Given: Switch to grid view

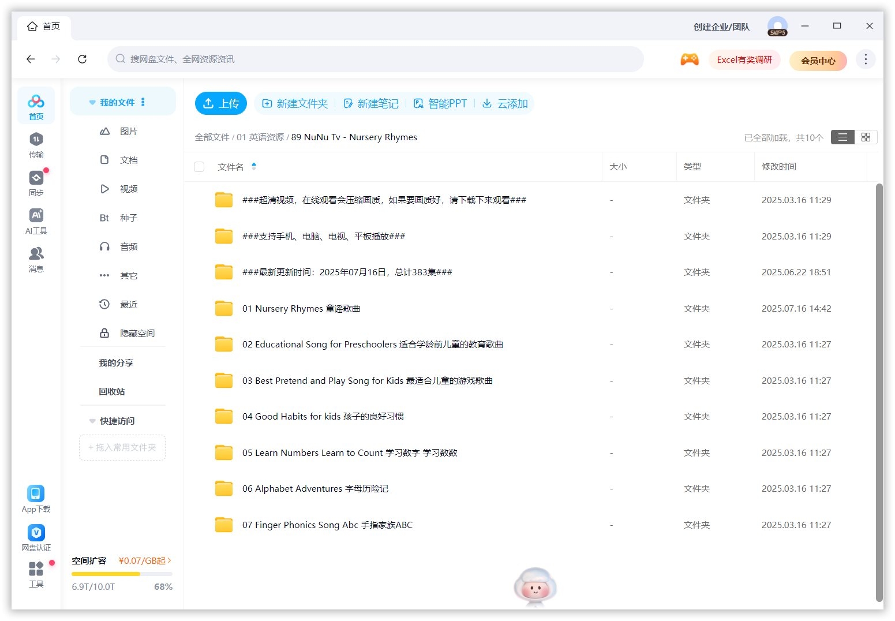Looking at the screenshot, I should (x=865, y=137).
